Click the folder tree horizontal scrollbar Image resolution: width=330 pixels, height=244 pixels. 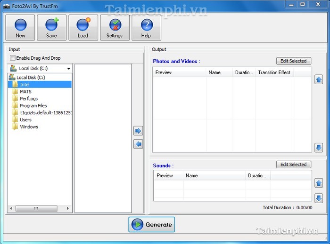(x=40, y=208)
